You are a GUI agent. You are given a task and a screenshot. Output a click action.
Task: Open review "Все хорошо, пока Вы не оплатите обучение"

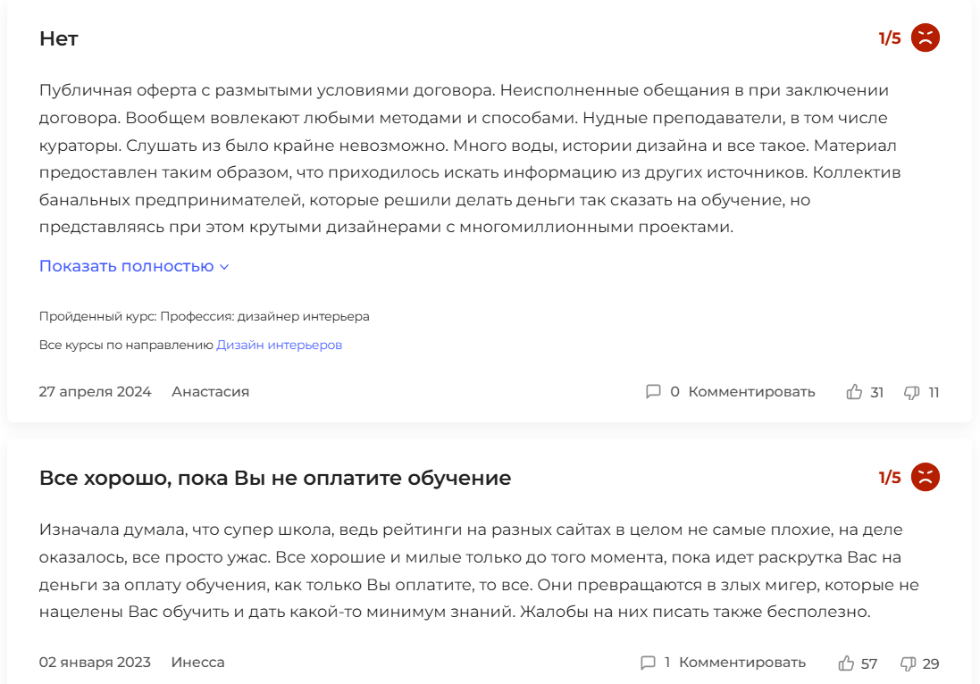[275, 478]
